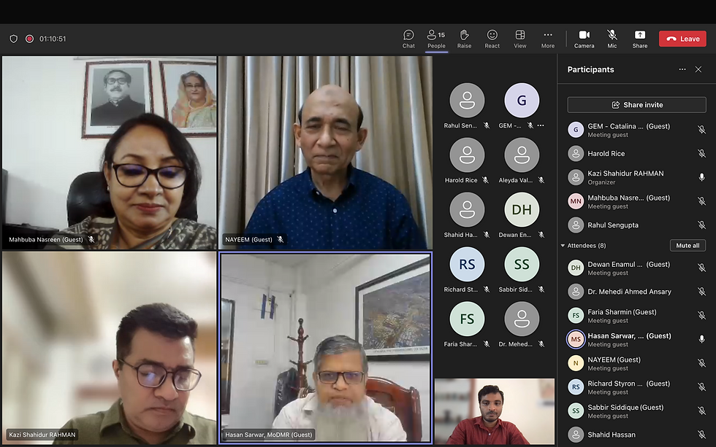
Task: Select GEM - Catalina participant row
Action: pyautogui.click(x=636, y=130)
